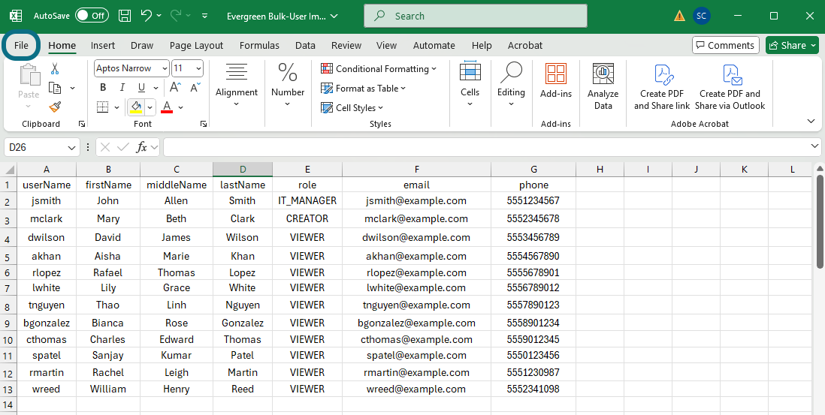The image size is (825, 415).
Task: Open the Name Box dropdown arrow
Action: (72, 148)
